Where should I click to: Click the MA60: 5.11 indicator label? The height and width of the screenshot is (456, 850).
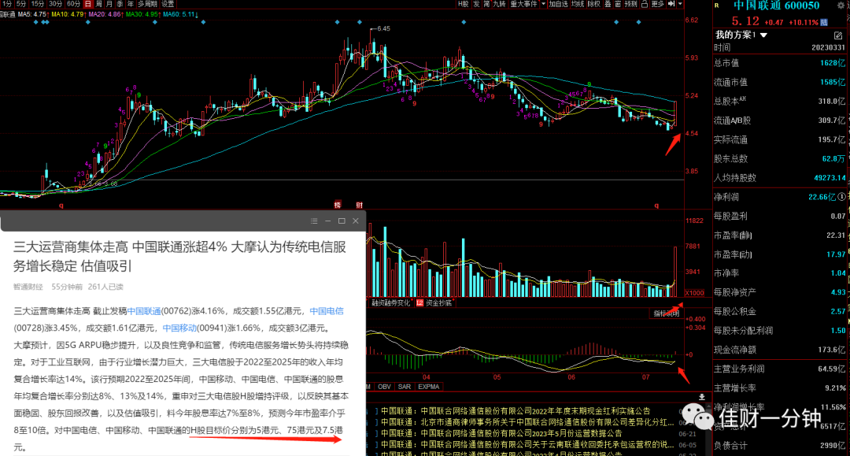(180, 15)
